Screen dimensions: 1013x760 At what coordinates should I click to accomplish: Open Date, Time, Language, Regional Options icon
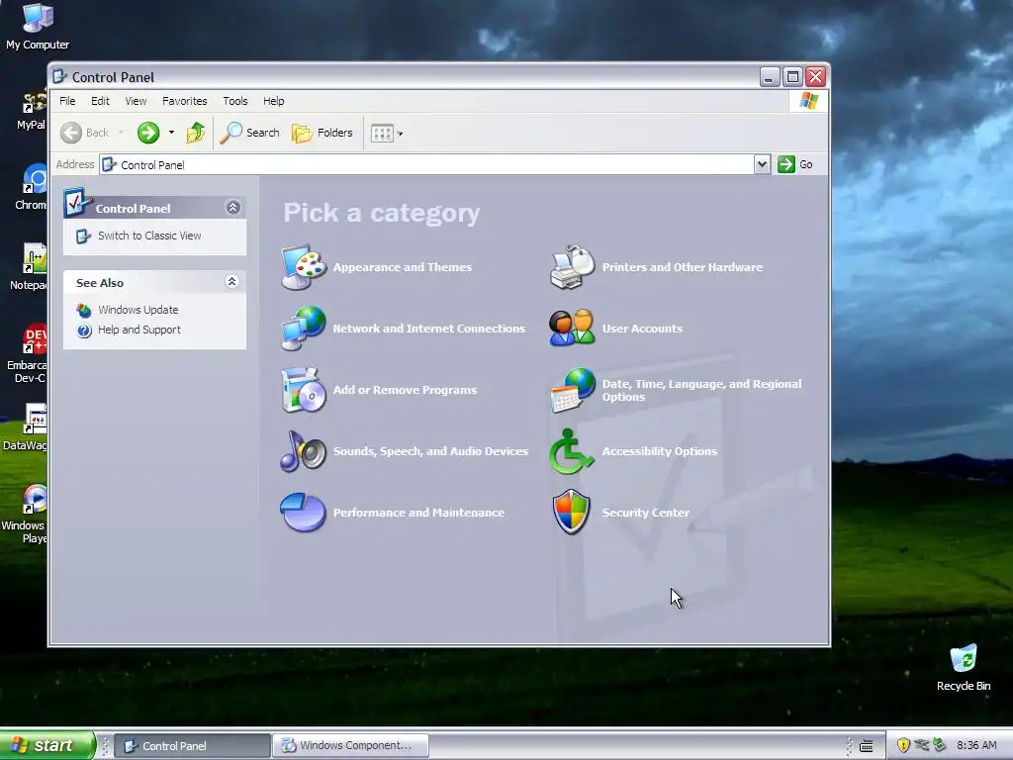[573, 390]
